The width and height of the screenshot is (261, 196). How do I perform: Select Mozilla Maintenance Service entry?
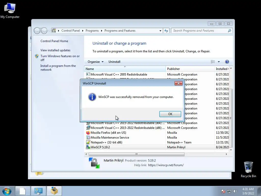pyautogui.click(x=157, y=138)
